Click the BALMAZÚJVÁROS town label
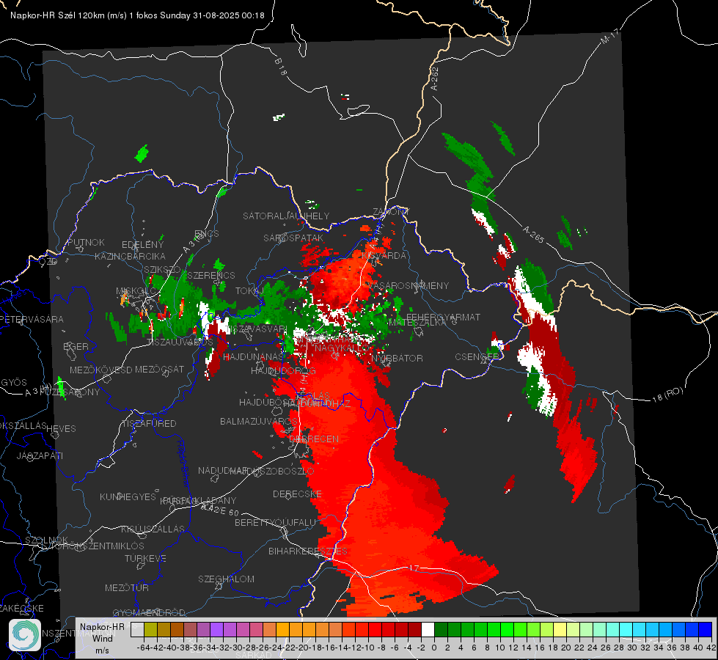The width and height of the screenshot is (718, 660). coord(259,421)
